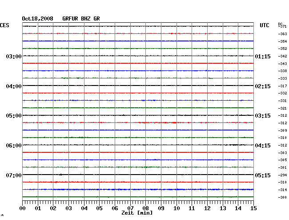Viewport: 289px width, 220px height.
Task: Select minute tick label 07
Action: [130, 208]
